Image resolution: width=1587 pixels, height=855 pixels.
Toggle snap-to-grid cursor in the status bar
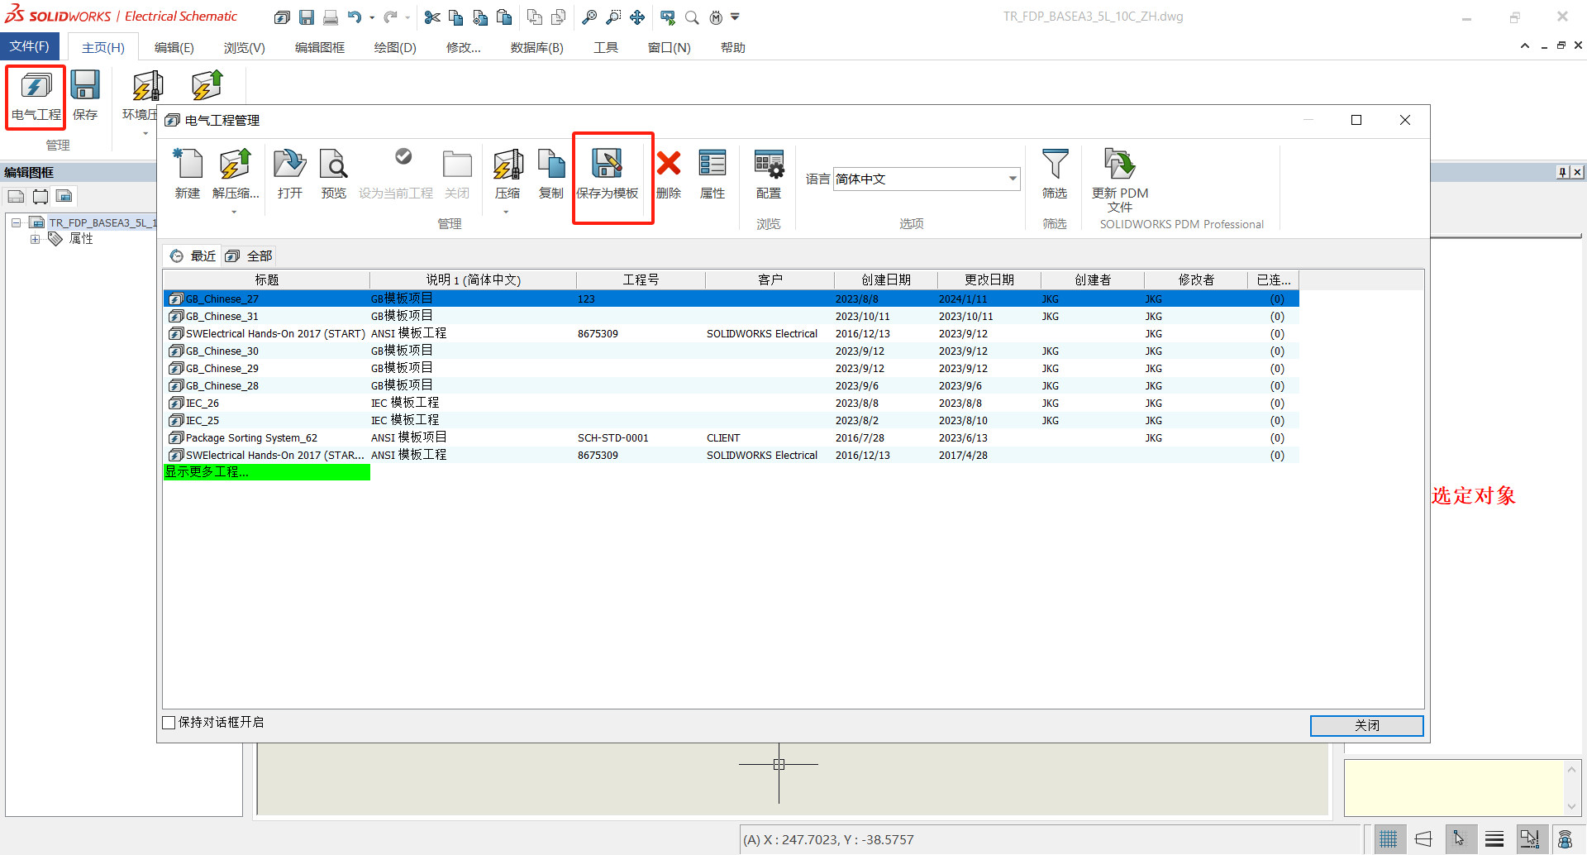[x=1459, y=839]
